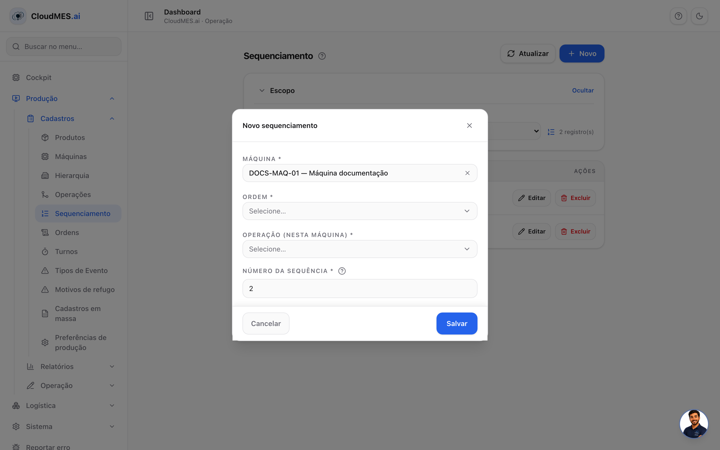Click Excluir on the first row
This screenshot has width=720, height=450.
(x=575, y=198)
